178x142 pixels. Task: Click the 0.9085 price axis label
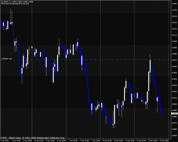coord(174,54)
